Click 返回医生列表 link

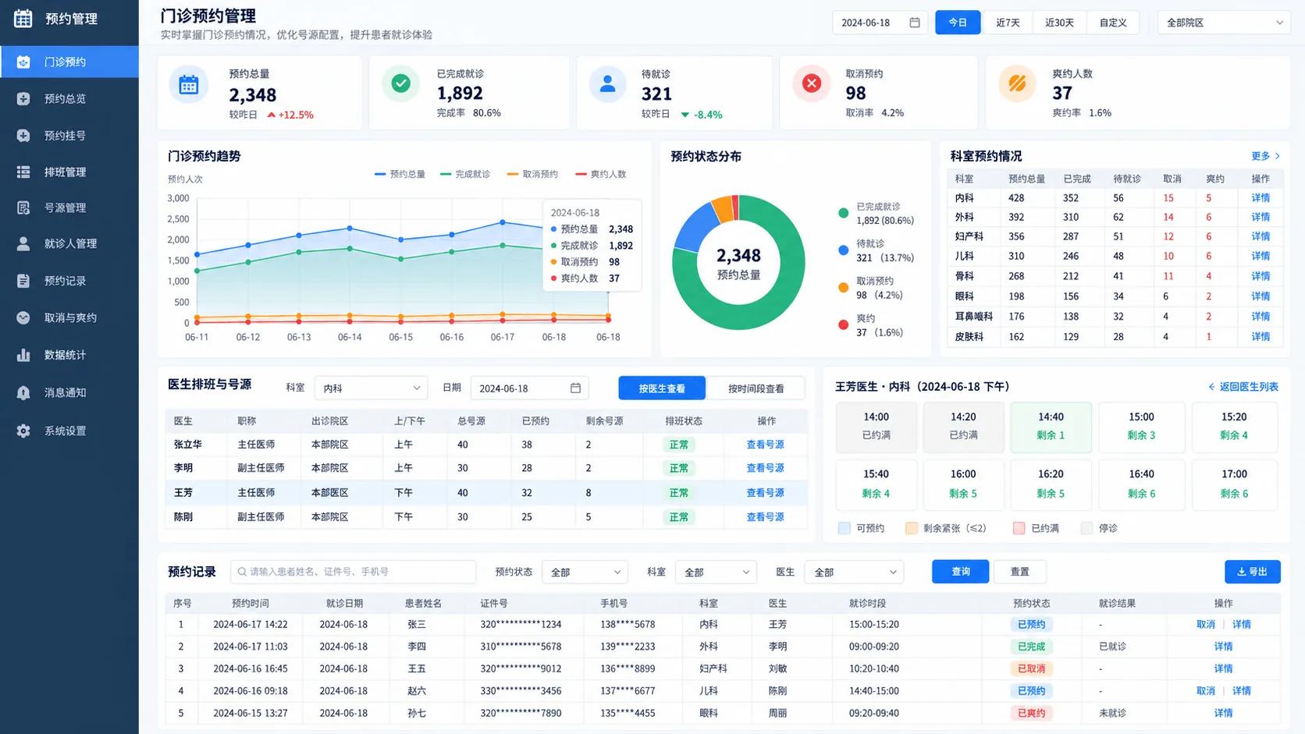1243,386
